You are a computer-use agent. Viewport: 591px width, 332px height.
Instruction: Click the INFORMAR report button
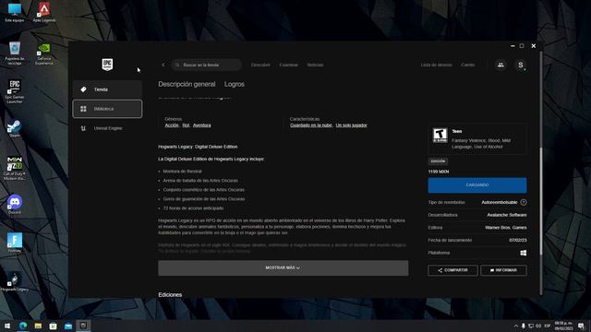pyautogui.click(x=503, y=270)
